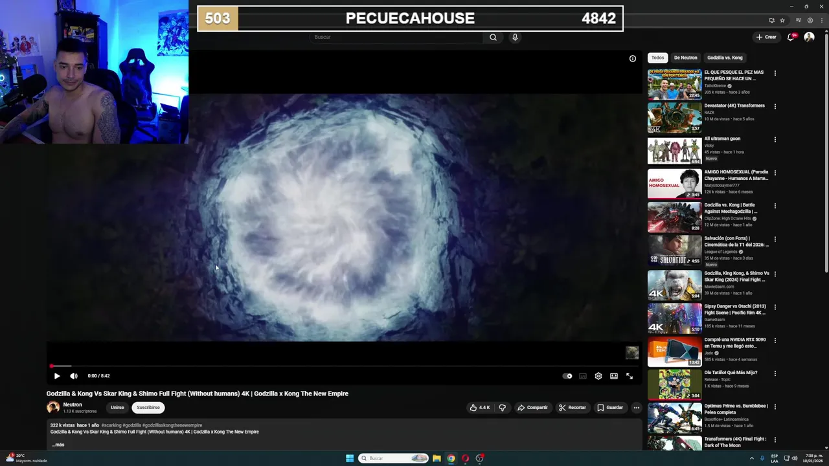Click the Suscribirse button
The image size is (829, 466).
[x=148, y=408]
